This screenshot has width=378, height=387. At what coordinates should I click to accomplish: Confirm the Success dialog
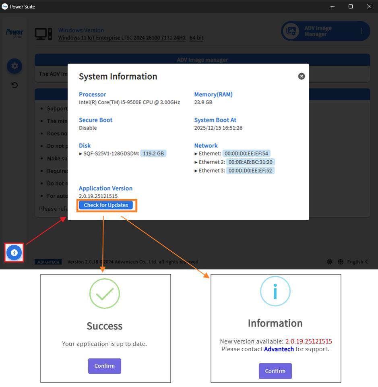point(105,366)
